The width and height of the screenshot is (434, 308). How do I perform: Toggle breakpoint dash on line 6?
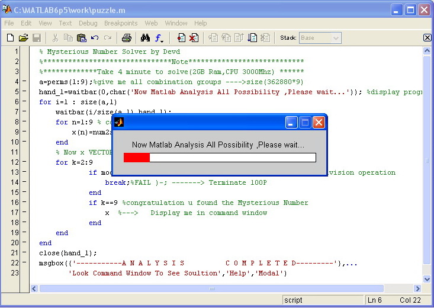click(x=24, y=101)
